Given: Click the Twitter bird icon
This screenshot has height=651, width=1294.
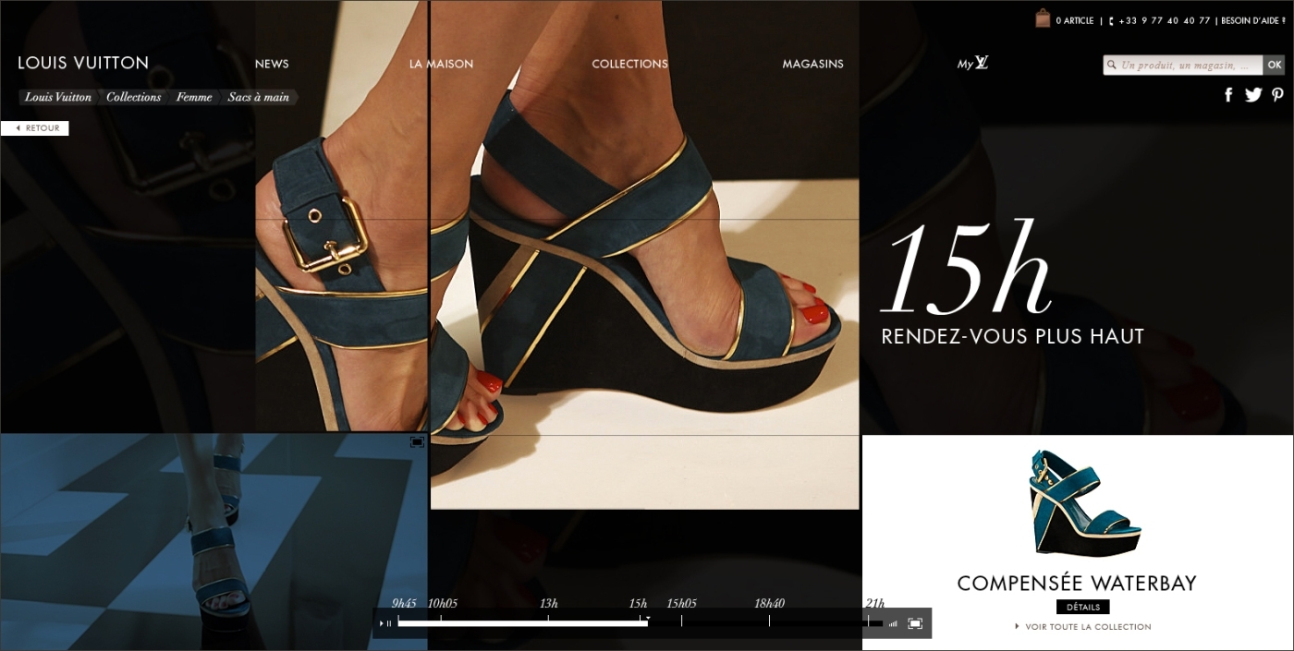Looking at the screenshot, I should 1253,94.
